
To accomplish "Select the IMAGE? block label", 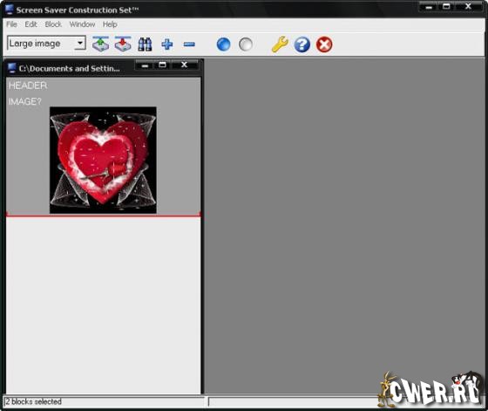I will 25,101.
